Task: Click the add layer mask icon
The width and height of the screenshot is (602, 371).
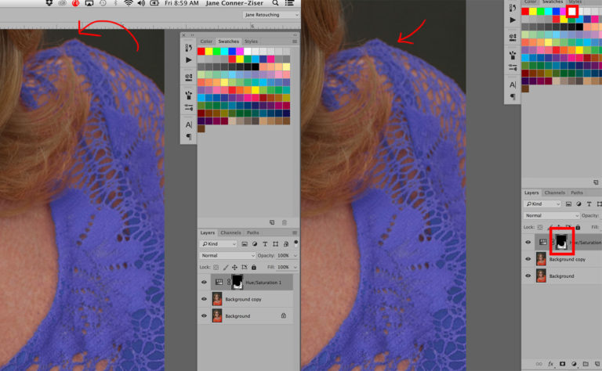Action: (562, 364)
